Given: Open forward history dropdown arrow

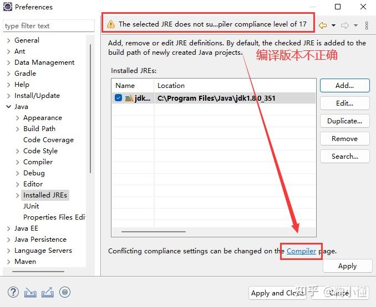Looking at the screenshot, I should tap(356, 25).
